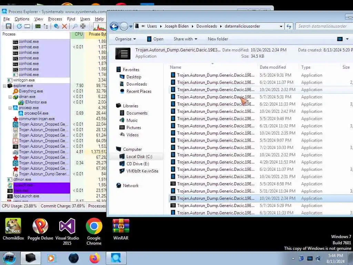Collapse the idman.exe process branch
Screen dimensions: 353x265
coord(10,97)
